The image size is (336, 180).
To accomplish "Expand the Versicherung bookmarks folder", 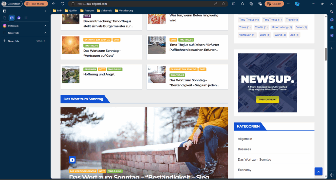I will 124,10.
